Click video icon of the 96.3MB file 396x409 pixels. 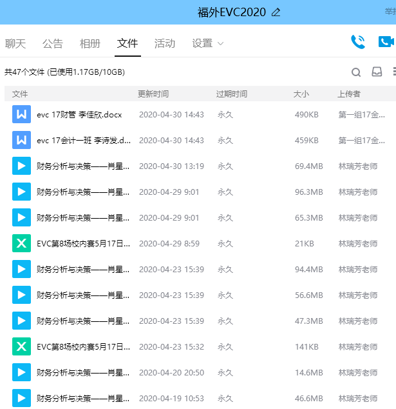[x=22, y=192]
